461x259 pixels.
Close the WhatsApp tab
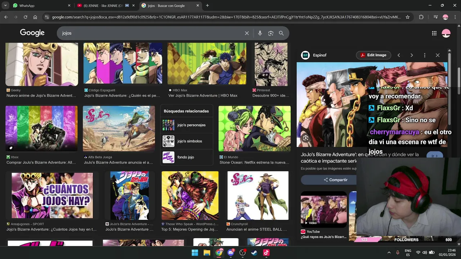coord(69,6)
